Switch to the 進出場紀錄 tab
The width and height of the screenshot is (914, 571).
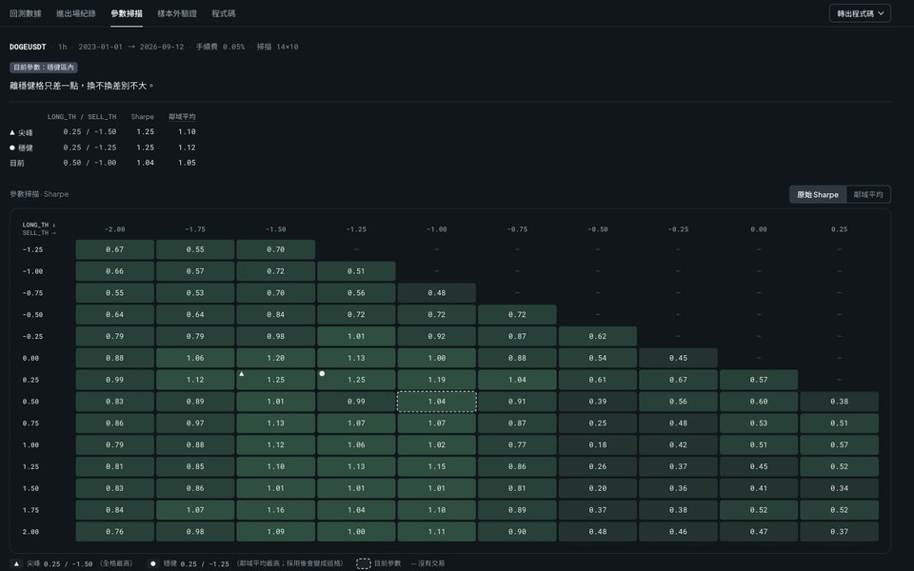click(76, 13)
